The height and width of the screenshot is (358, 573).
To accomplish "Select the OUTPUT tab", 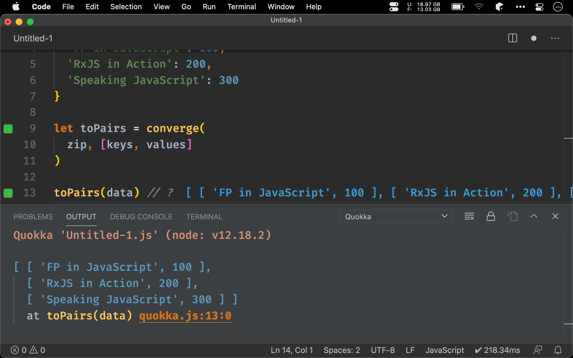I will pyautogui.click(x=81, y=216).
